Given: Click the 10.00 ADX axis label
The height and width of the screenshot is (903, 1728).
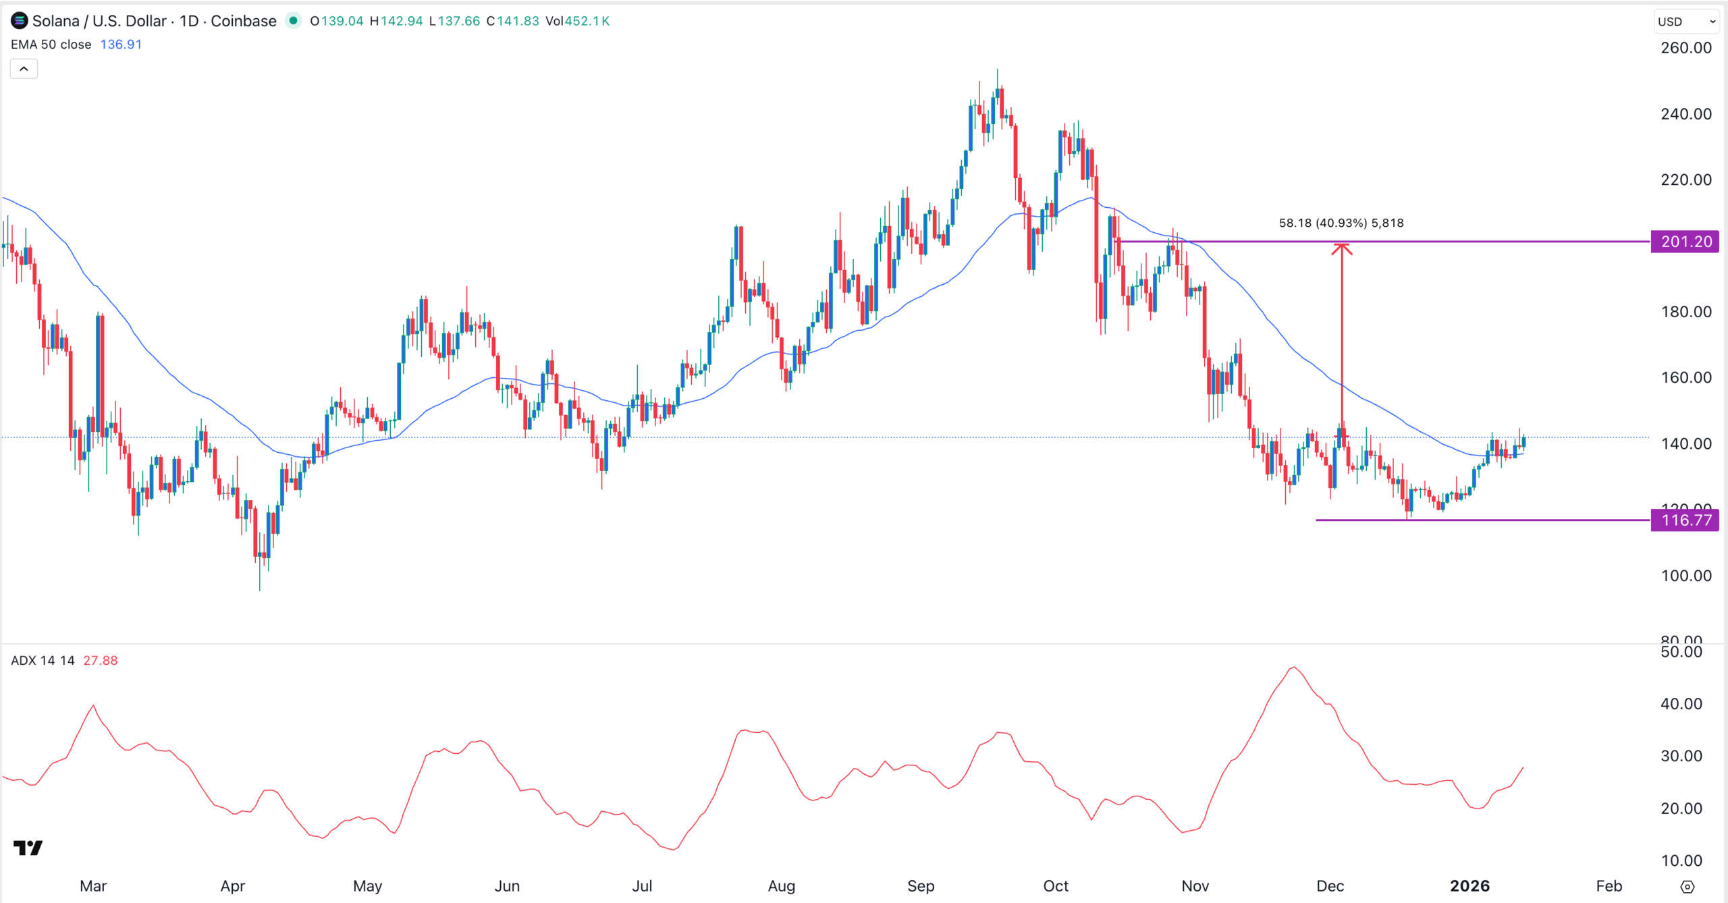Looking at the screenshot, I should point(1681,860).
